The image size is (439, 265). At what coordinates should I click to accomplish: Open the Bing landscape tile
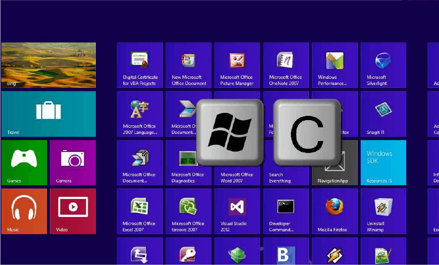48,65
